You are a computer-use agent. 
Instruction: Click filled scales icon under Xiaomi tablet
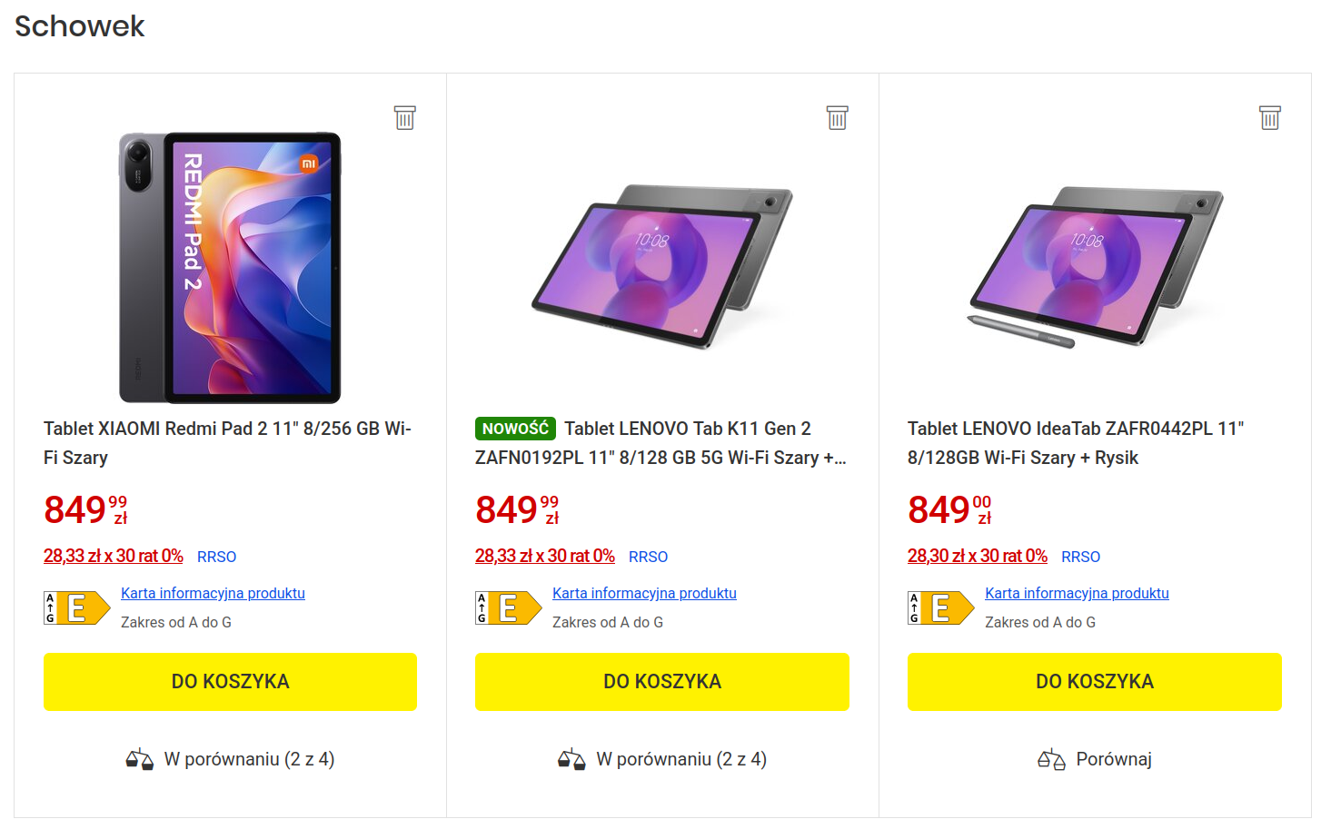tap(139, 759)
